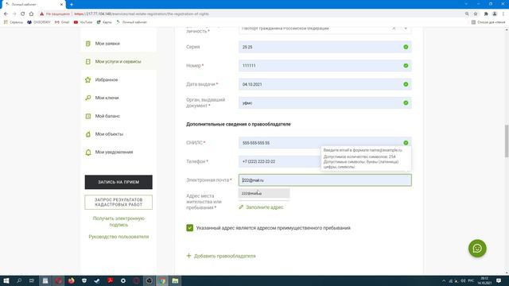Screen dimensions: 509x286
Task: Open browser profile icon
Action: point(495,14)
